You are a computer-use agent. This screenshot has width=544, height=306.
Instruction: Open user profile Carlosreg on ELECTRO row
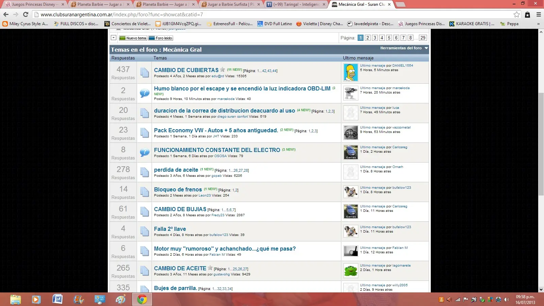(400, 147)
